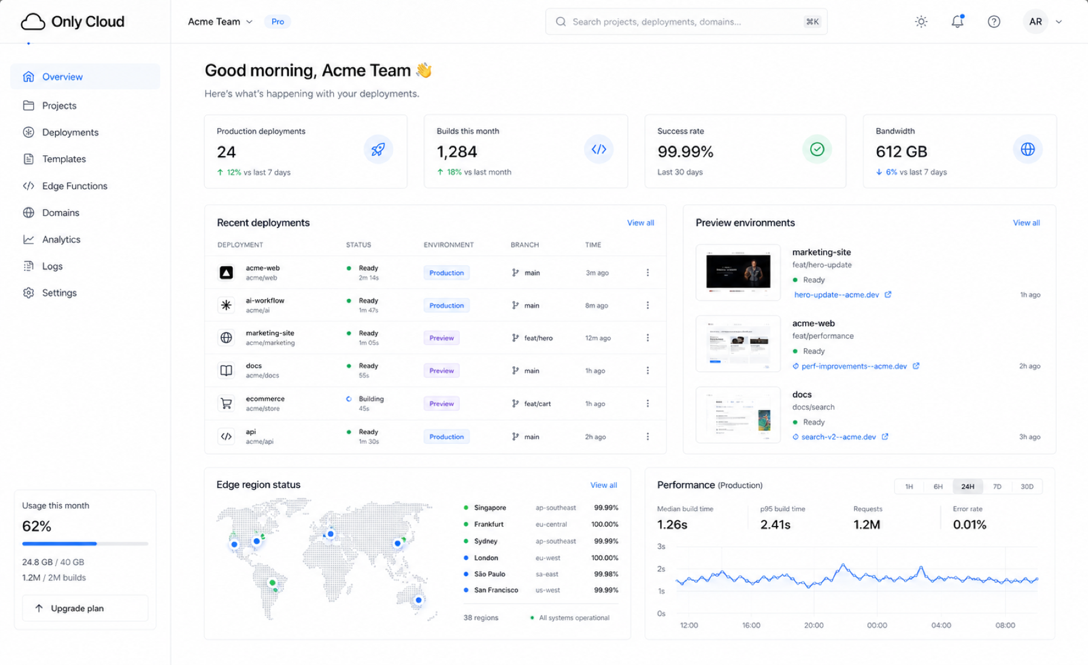Click api code icon in table
1088x665 pixels.
coord(226,436)
